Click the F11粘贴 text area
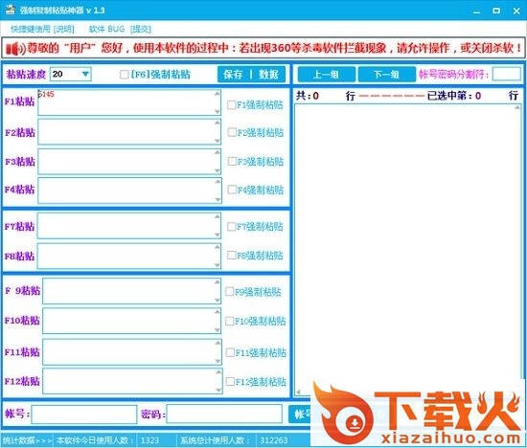527x448 pixels. point(132,351)
